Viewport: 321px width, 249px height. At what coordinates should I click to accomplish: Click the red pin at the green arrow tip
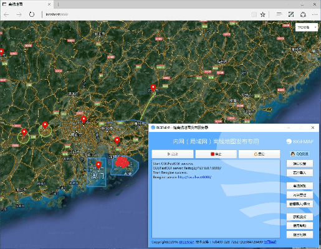[x=153, y=88]
